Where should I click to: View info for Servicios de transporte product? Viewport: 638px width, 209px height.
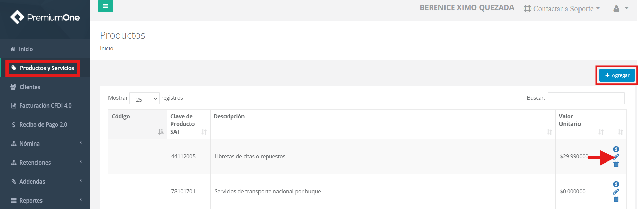pyautogui.click(x=616, y=184)
